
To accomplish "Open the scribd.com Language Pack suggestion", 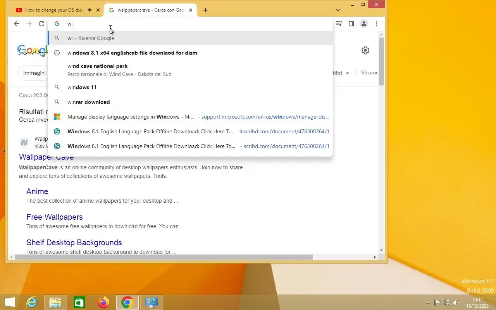I will pos(190,146).
